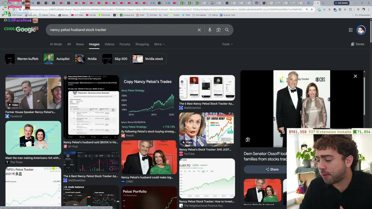Image resolution: width=372 pixels, height=209 pixels.
Task: Expand the More search filters dropdown
Action: coord(159,44)
